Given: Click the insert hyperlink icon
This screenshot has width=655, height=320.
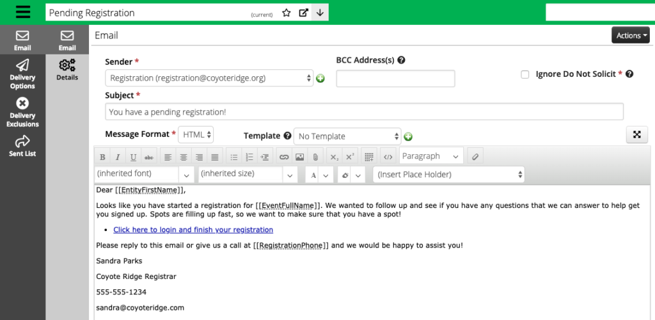Looking at the screenshot, I should (x=284, y=157).
